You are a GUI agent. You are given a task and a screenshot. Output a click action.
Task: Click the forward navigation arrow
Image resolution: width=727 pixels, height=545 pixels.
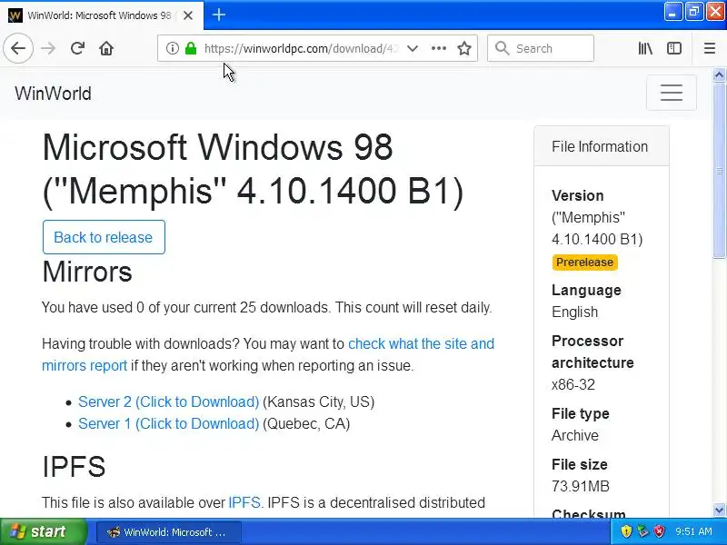(x=48, y=48)
